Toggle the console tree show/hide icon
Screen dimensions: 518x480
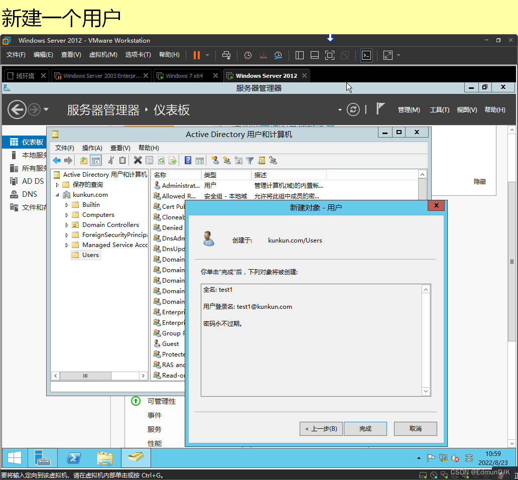pyautogui.click(x=96, y=161)
